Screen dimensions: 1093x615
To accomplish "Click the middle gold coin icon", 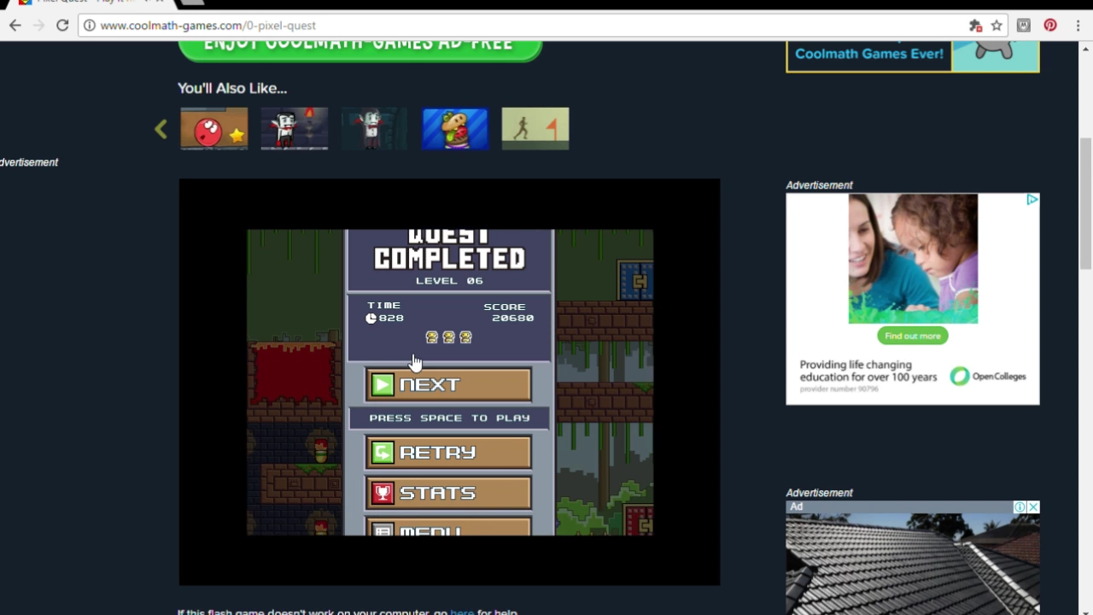I will pos(448,337).
